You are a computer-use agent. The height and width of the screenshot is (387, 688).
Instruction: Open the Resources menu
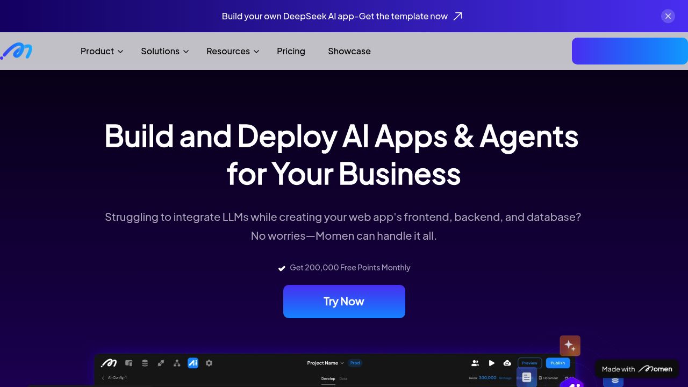[x=228, y=51]
